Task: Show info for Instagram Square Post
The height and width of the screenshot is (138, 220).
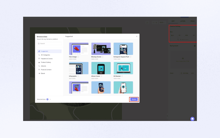Action: click(130, 57)
